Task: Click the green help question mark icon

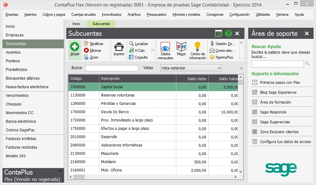Action: tap(228, 34)
